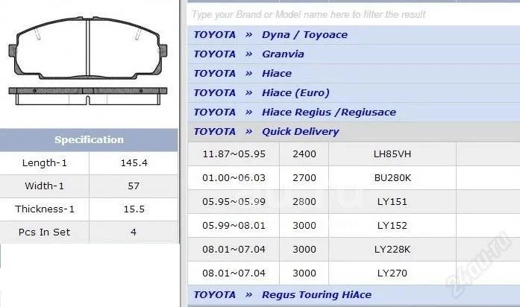The image size is (520, 307).
Task: Select engine size 3000 in LY270 row
Action: (304, 273)
